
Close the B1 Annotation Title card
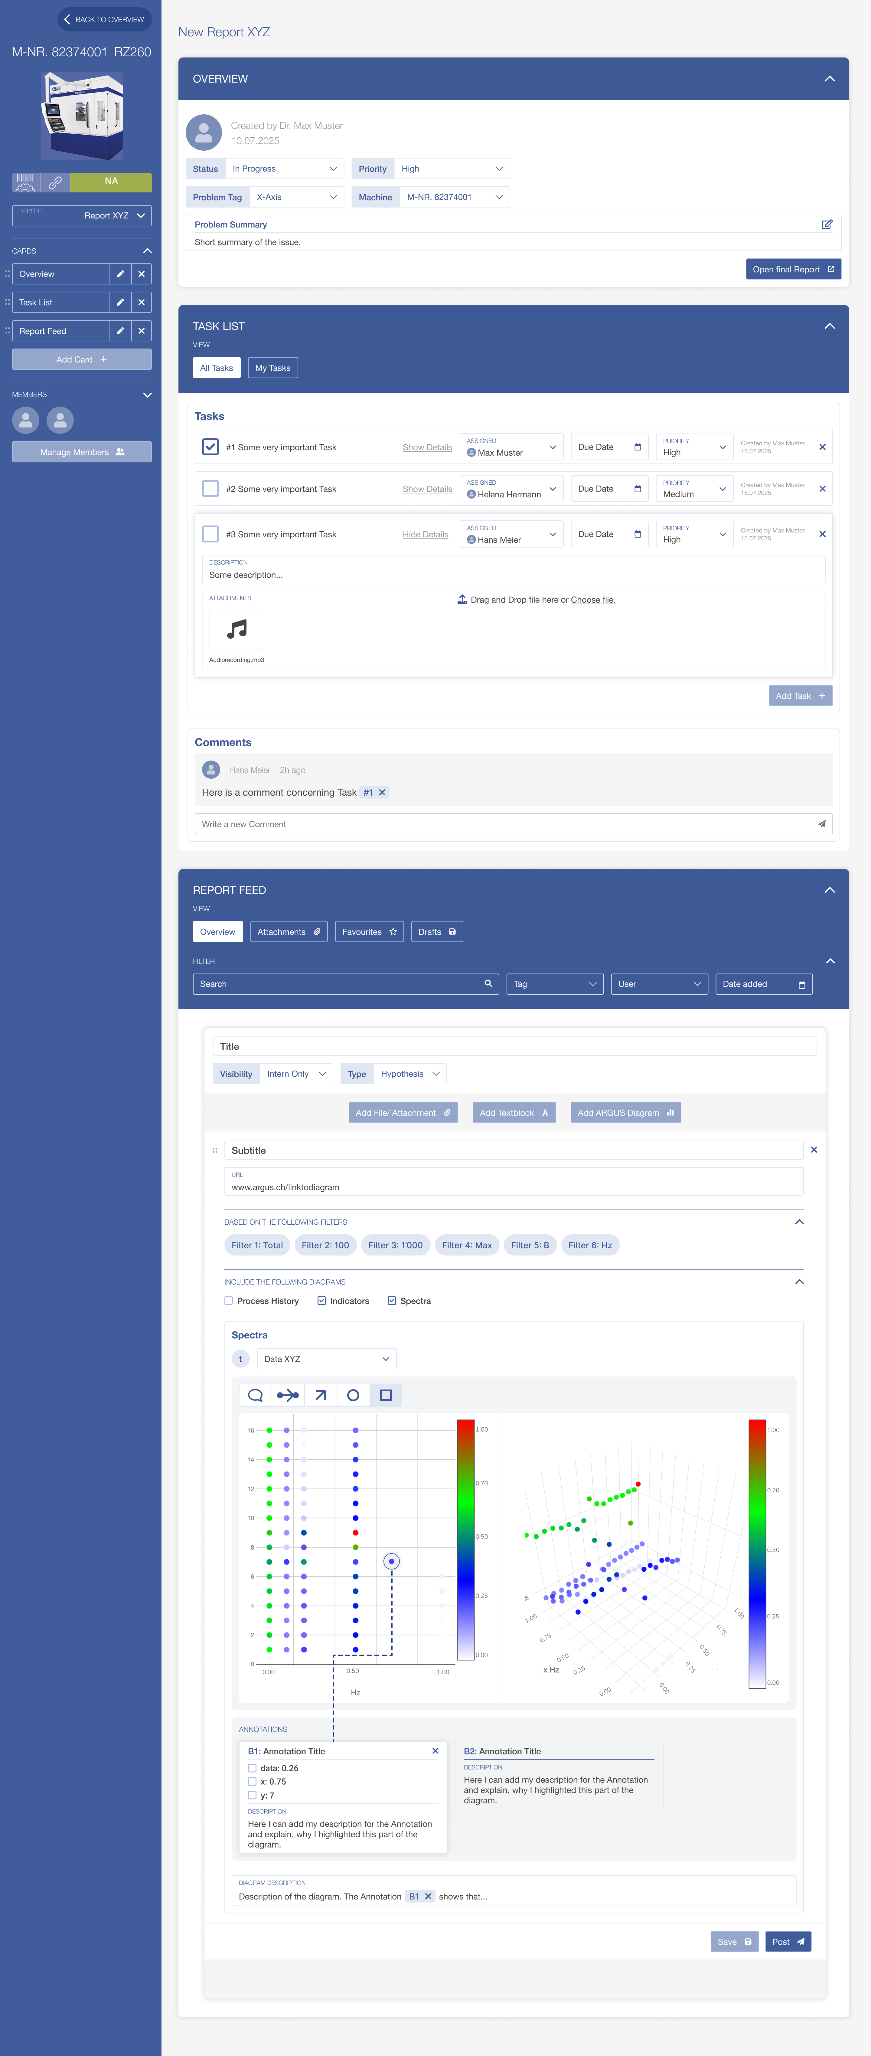[x=435, y=1751]
